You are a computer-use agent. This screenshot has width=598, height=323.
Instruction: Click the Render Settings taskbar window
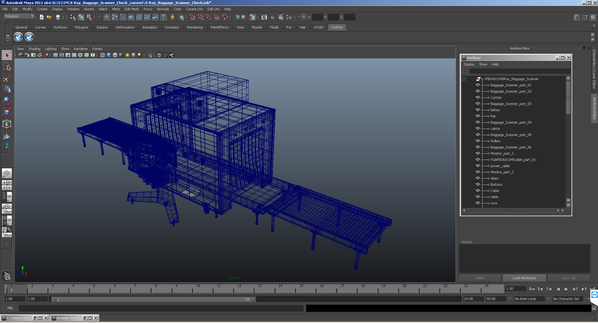74,318
